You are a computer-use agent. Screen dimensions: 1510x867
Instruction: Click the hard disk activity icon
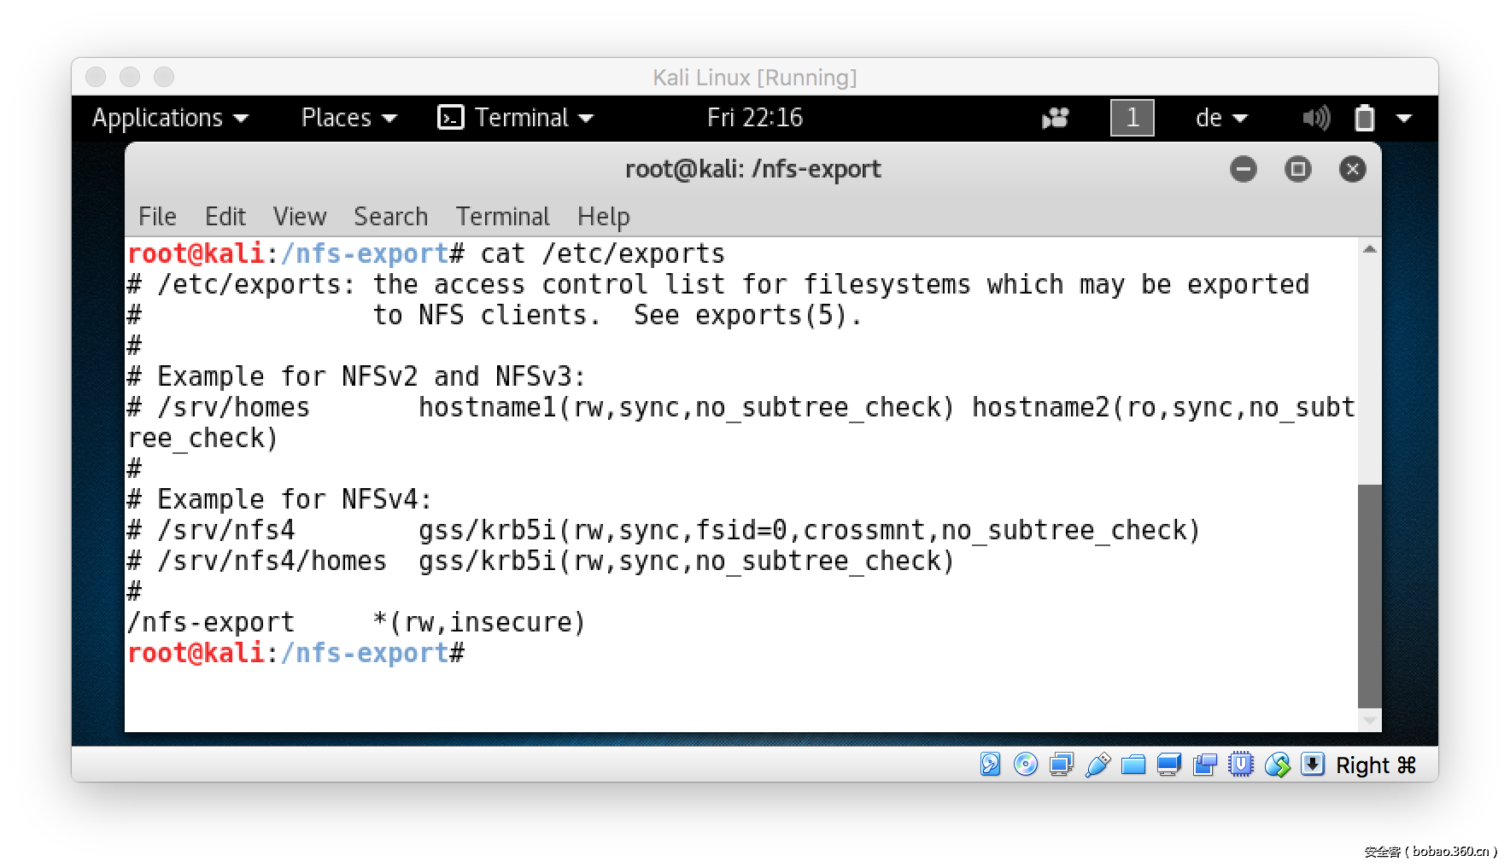[990, 764]
